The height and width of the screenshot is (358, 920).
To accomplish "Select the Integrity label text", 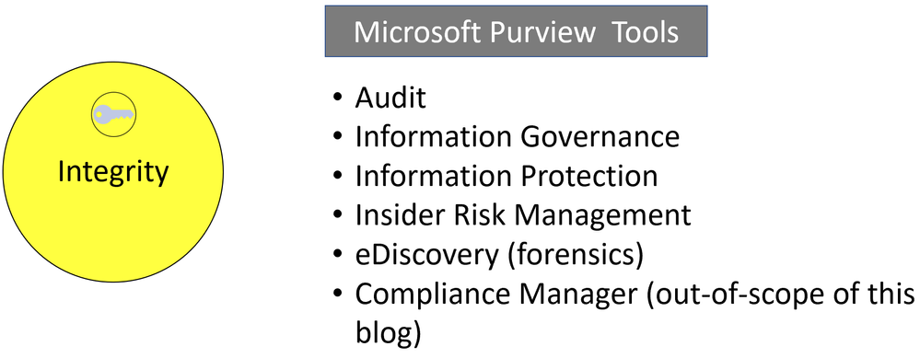I will click(x=113, y=172).
